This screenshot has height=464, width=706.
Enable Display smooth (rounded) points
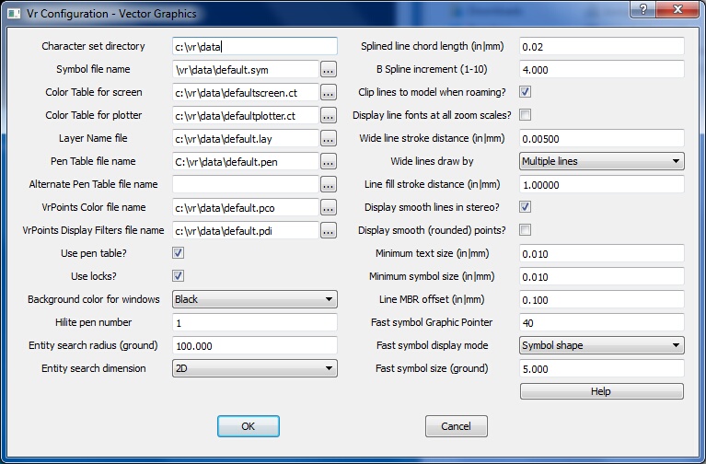click(x=525, y=230)
